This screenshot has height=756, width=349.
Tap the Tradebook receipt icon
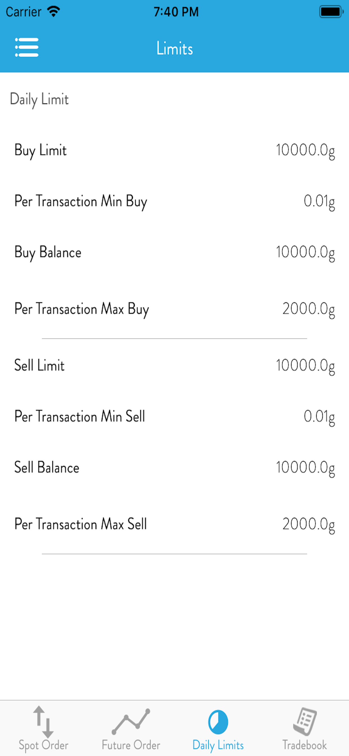(305, 721)
